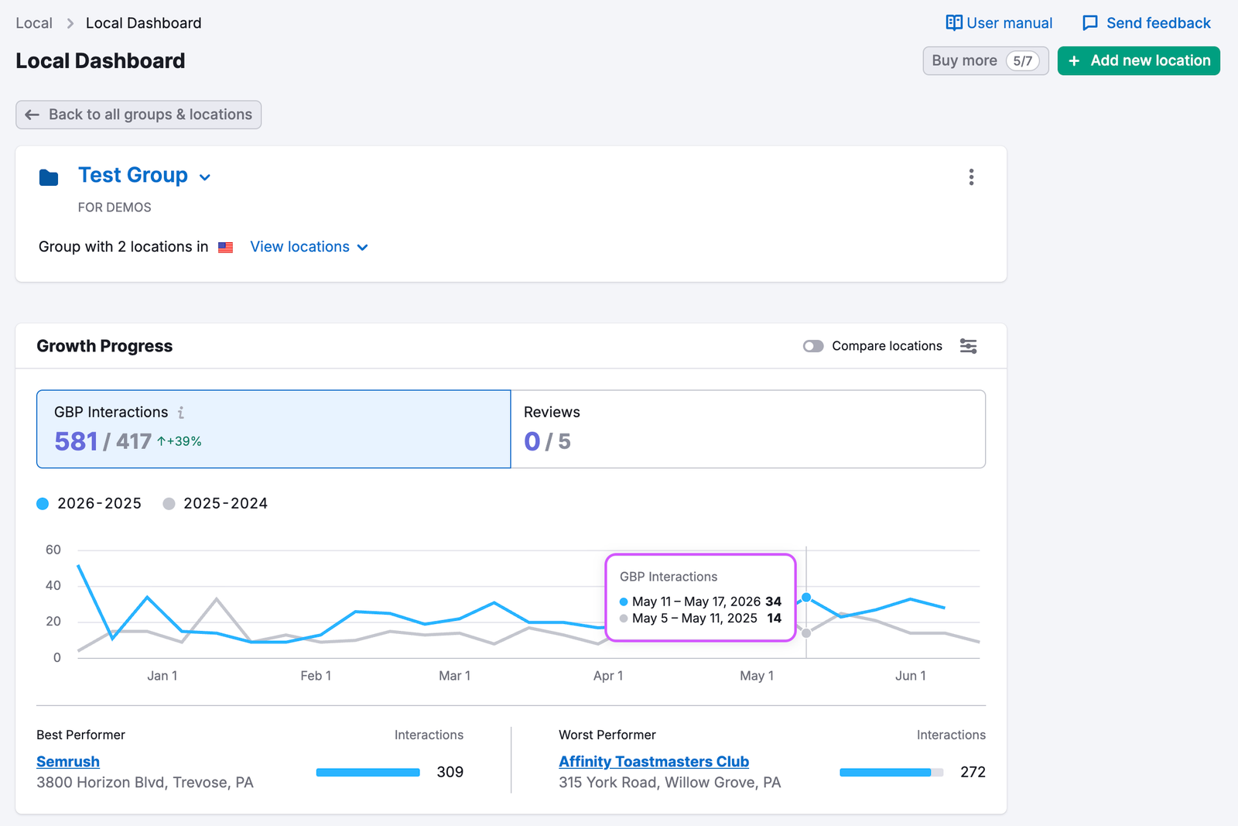Toggle the Compare locations switch

coord(813,346)
